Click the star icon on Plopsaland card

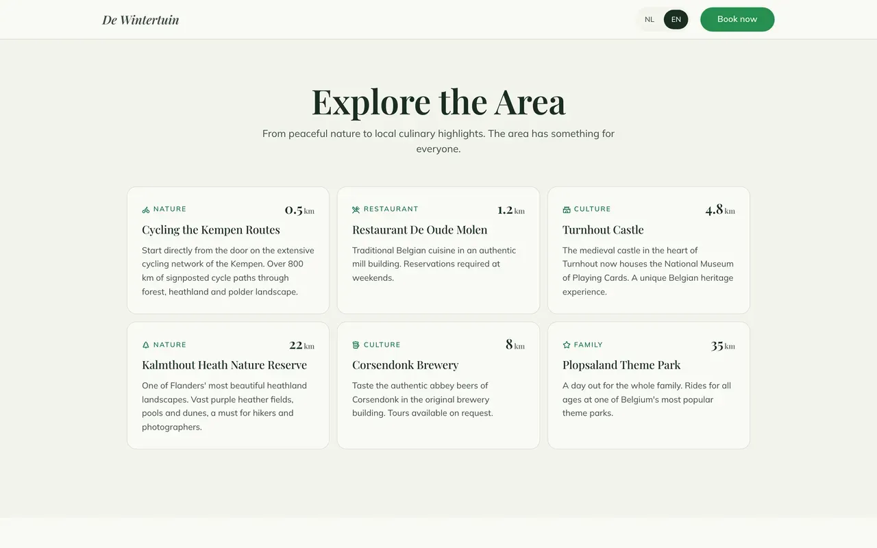567,345
